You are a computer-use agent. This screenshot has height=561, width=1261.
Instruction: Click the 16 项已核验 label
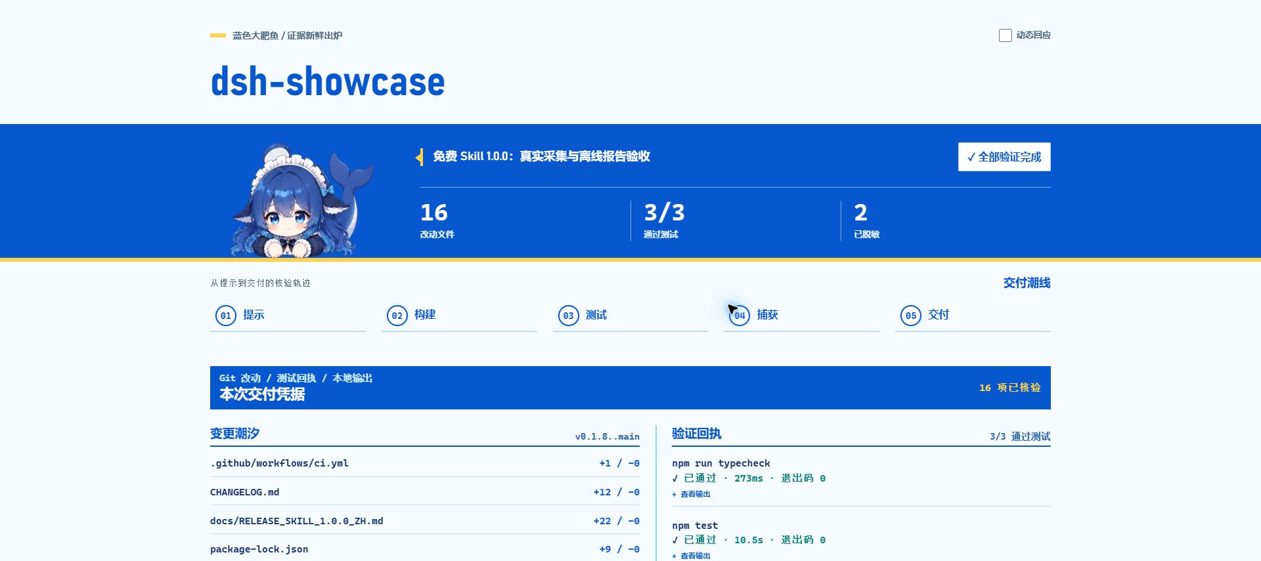click(x=1010, y=388)
